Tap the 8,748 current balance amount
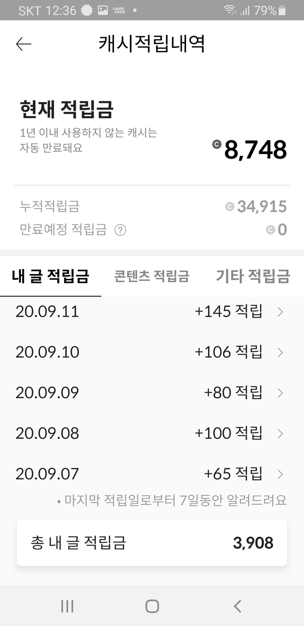This screenshot has width=304, height=626. (x=255, y=150)
